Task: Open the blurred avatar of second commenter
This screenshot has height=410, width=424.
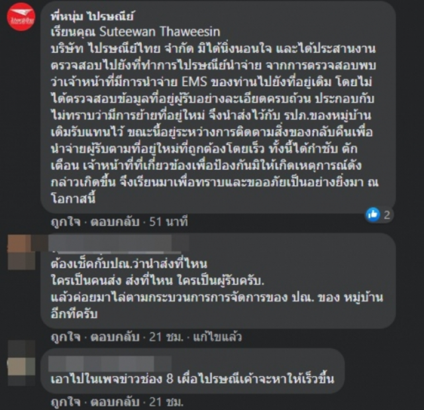Action: click(21, 252)
